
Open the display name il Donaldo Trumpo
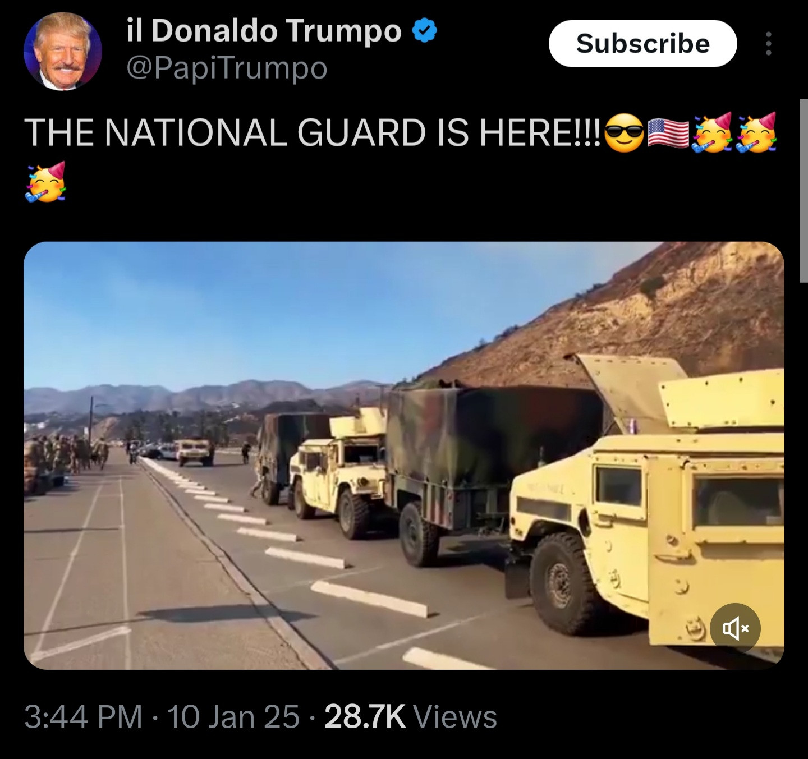click(264, 30)
